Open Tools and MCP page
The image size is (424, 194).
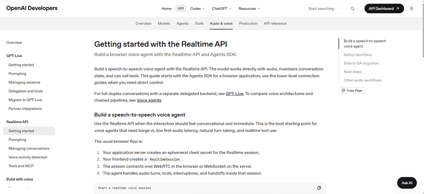point(21,166)
